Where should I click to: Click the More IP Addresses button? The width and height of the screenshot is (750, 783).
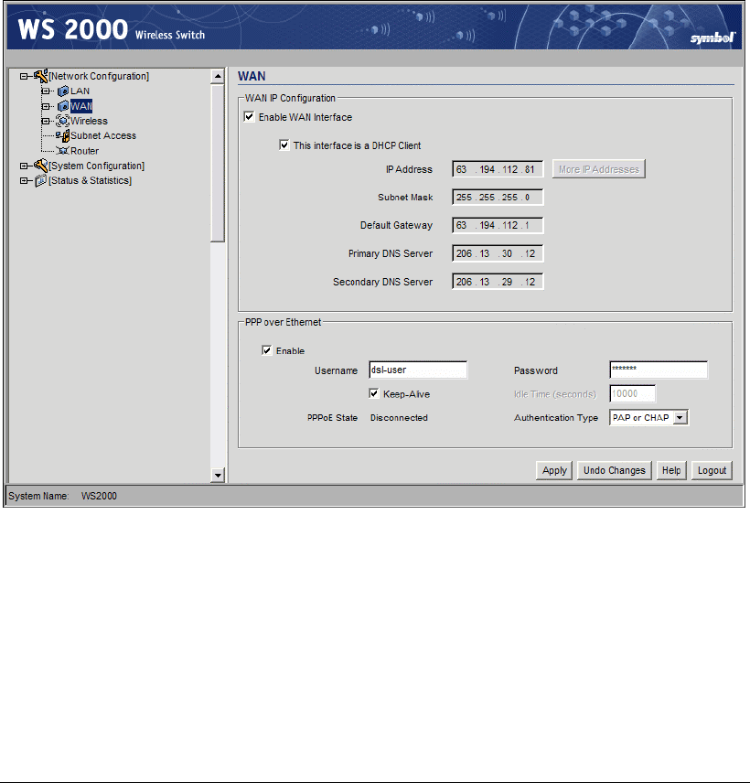tap(599, 169)
